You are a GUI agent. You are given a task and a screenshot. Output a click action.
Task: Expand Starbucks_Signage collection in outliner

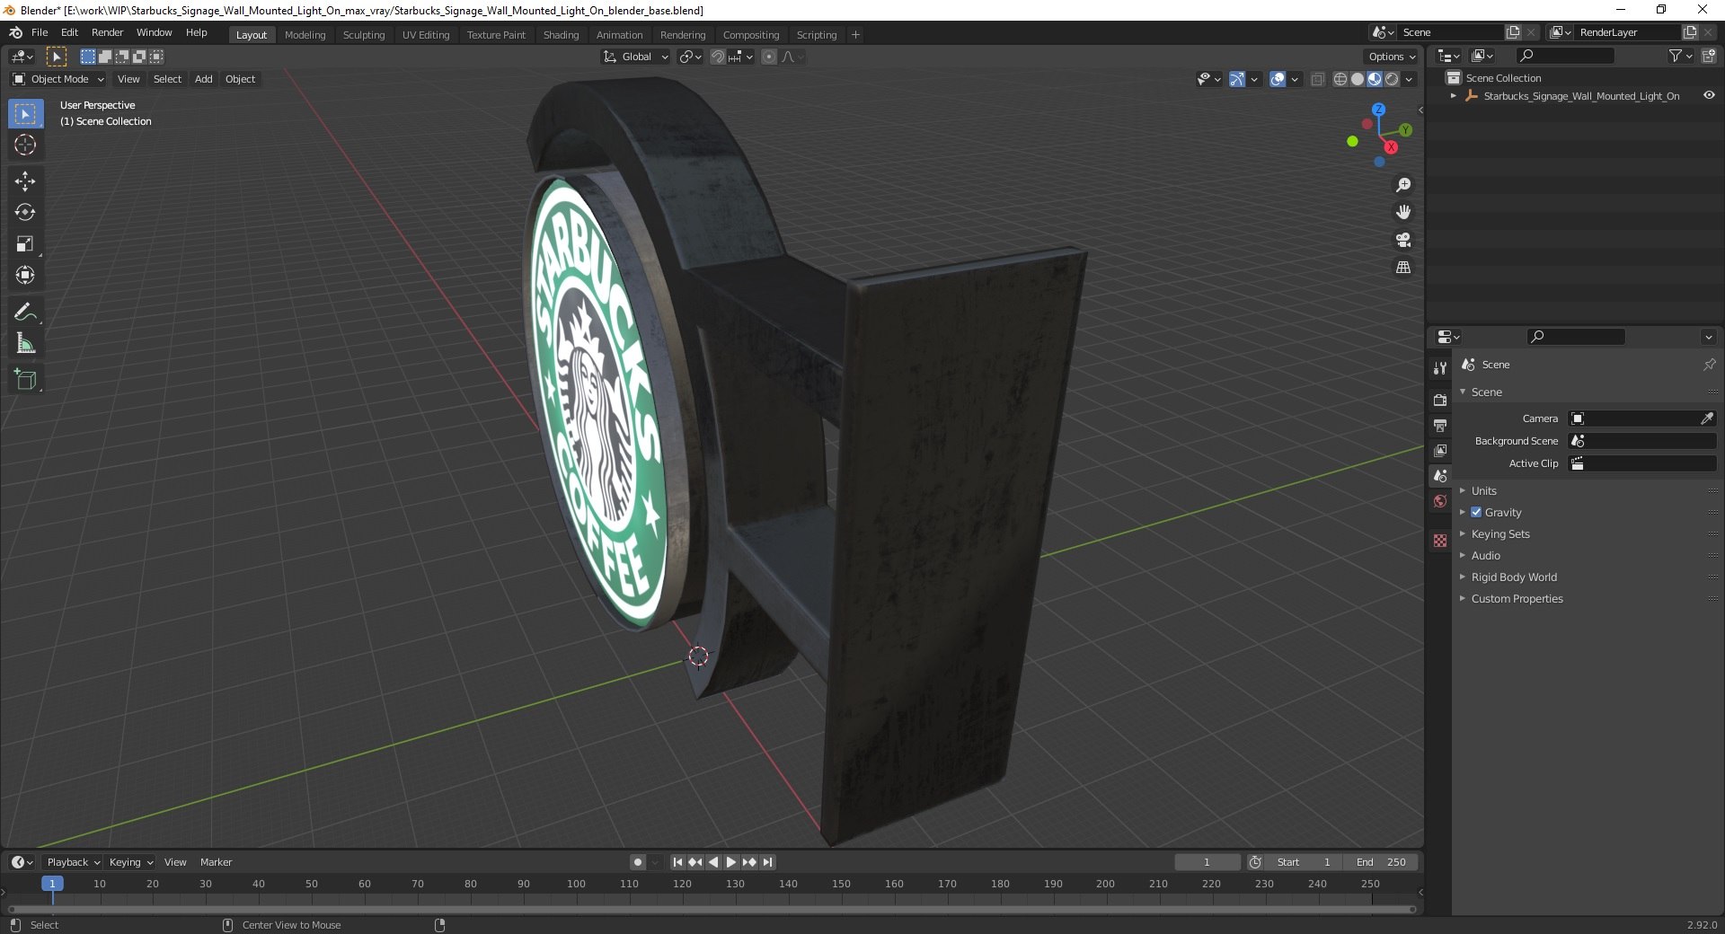pos(1454,96)
